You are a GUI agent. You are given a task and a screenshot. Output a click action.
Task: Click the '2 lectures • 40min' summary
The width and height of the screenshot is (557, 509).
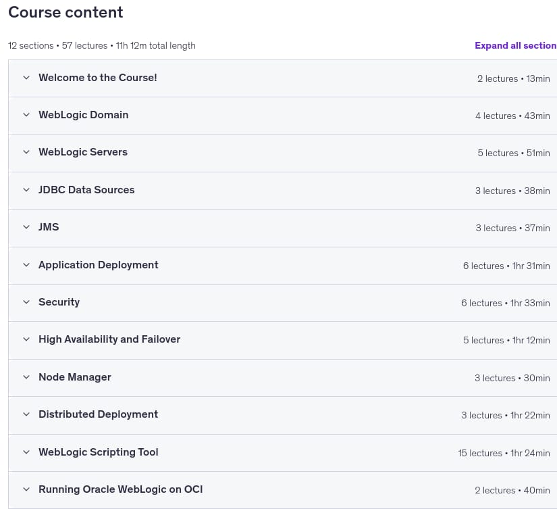[x=512, y=490]
